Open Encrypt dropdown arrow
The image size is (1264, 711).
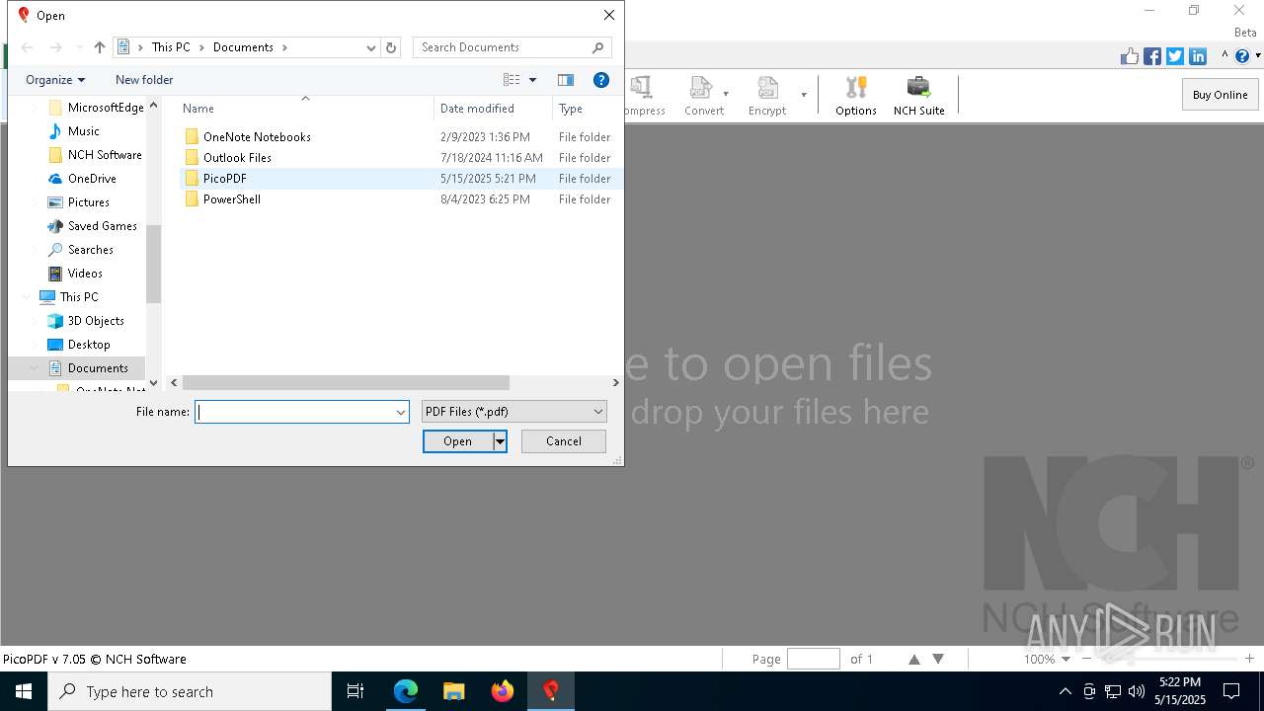click(804, 95)
